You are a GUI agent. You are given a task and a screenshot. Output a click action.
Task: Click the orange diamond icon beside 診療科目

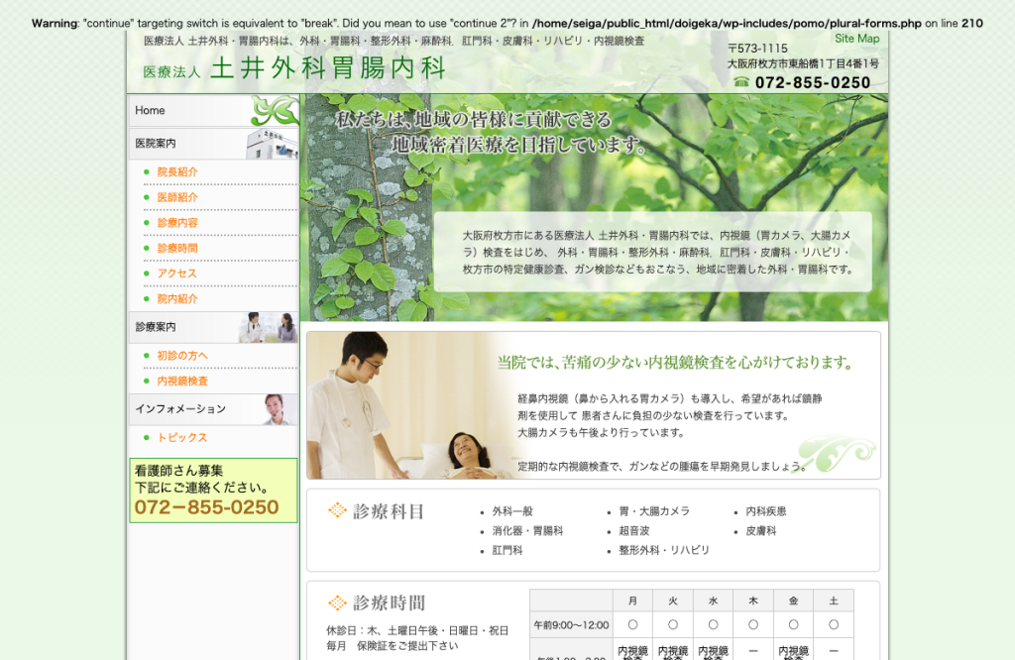(x=337, y=510)
